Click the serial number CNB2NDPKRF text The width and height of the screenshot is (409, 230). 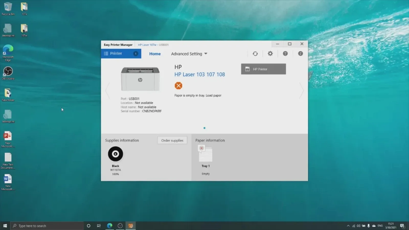coord(152,111)
